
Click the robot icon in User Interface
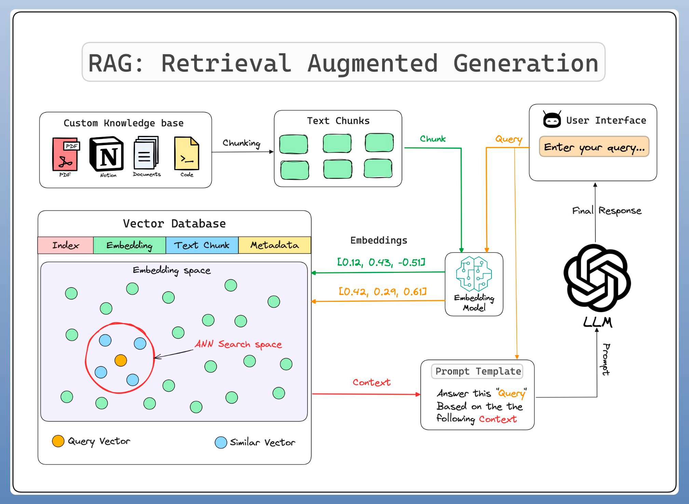(553, 120)
